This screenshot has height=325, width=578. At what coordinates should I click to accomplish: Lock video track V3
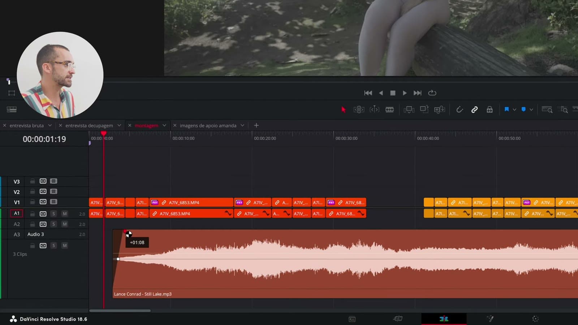coord(33,181)
